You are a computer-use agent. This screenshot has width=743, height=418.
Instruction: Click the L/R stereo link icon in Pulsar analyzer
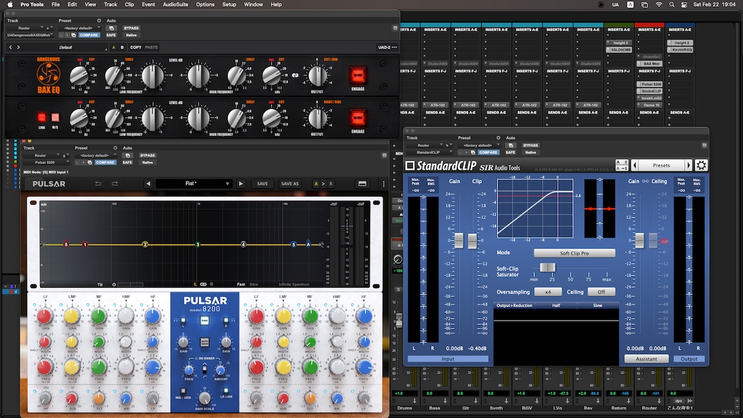click(203, 284)
